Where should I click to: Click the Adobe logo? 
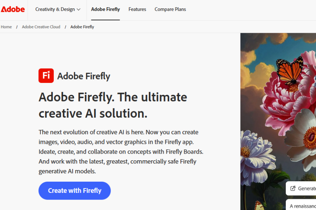point(13,9)
